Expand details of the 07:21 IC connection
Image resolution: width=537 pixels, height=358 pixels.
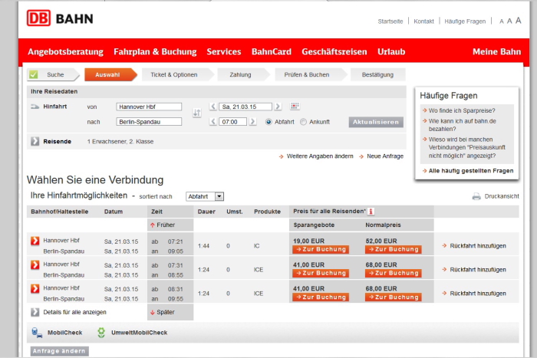pyautogui.click(x=35, y=241)
